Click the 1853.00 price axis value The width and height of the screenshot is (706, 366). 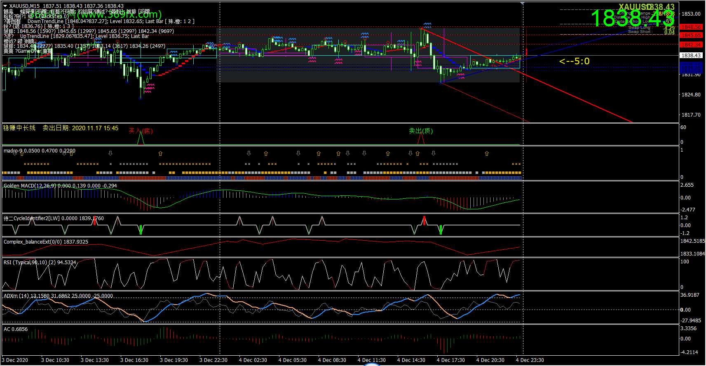tap(691, 14)
